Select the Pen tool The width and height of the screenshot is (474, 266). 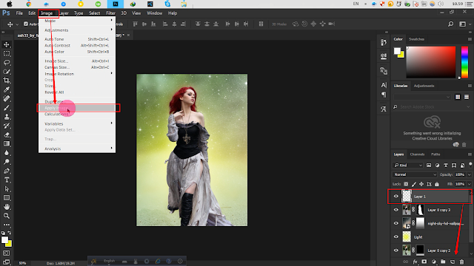point(7,171)
